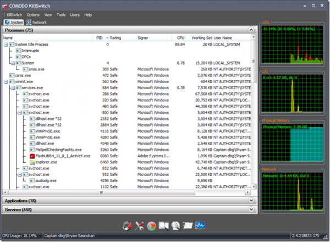
Task: Open the KillSwitch menu
Action: tap(14, 15)
